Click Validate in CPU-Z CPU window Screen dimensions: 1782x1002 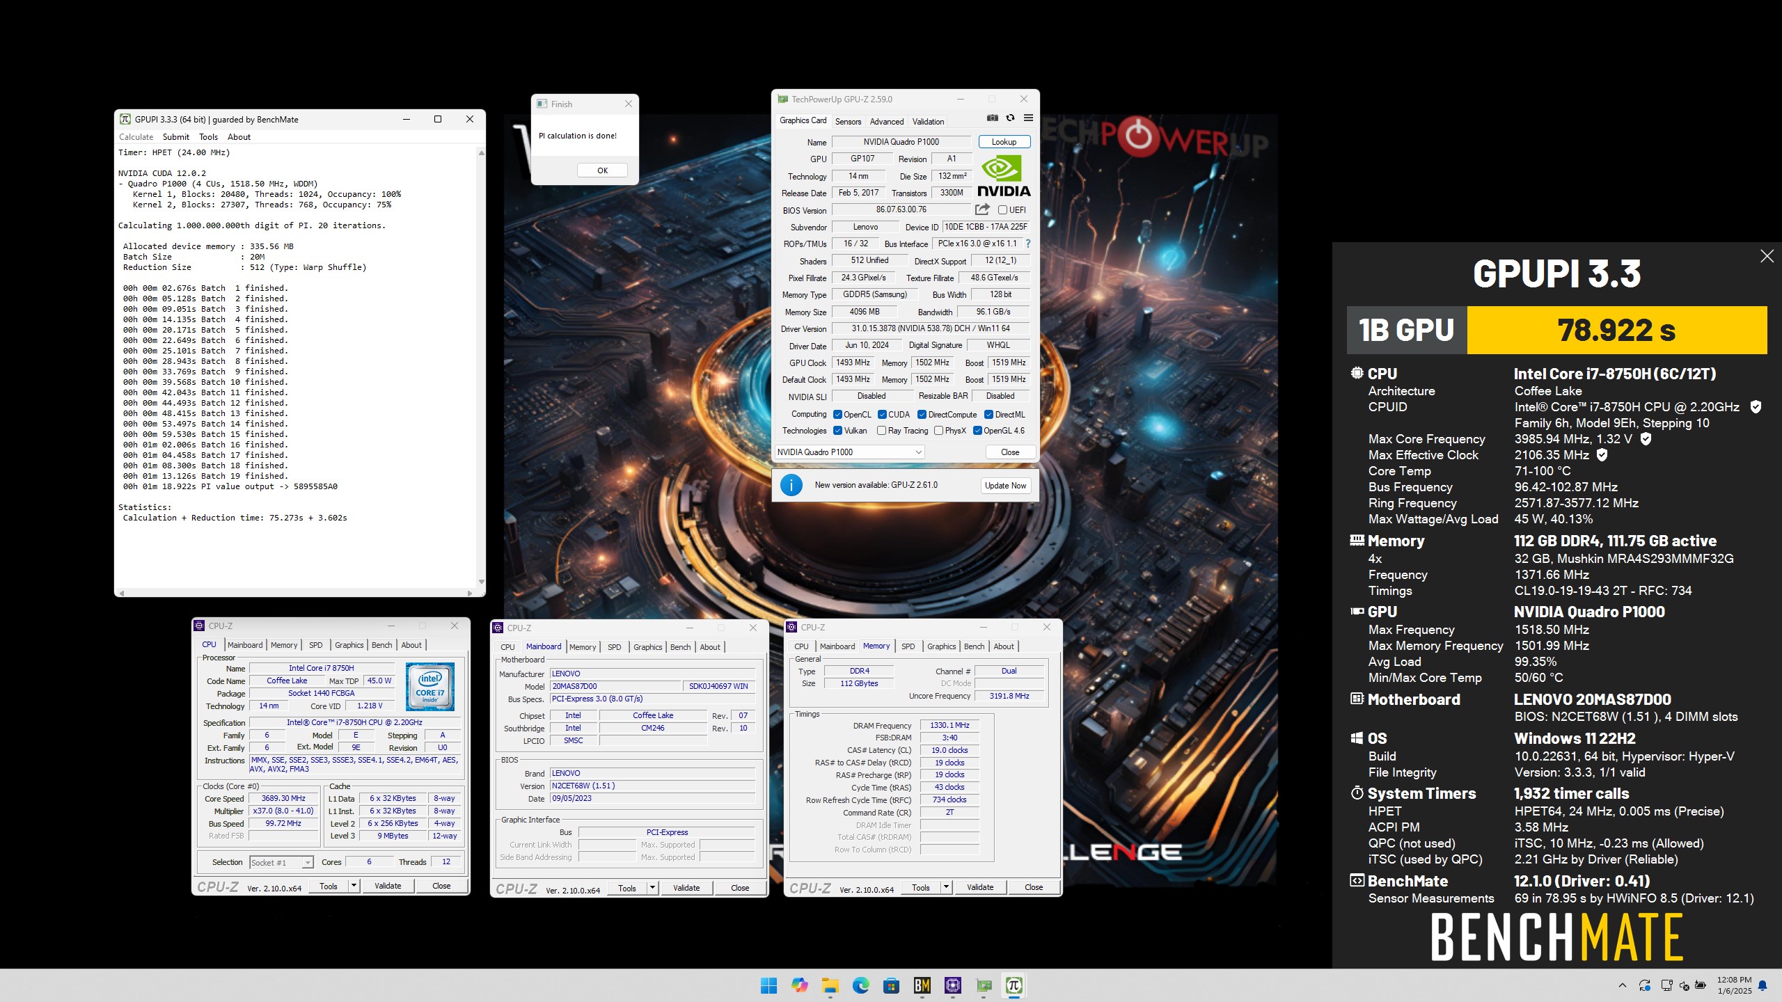pos(388,886)
